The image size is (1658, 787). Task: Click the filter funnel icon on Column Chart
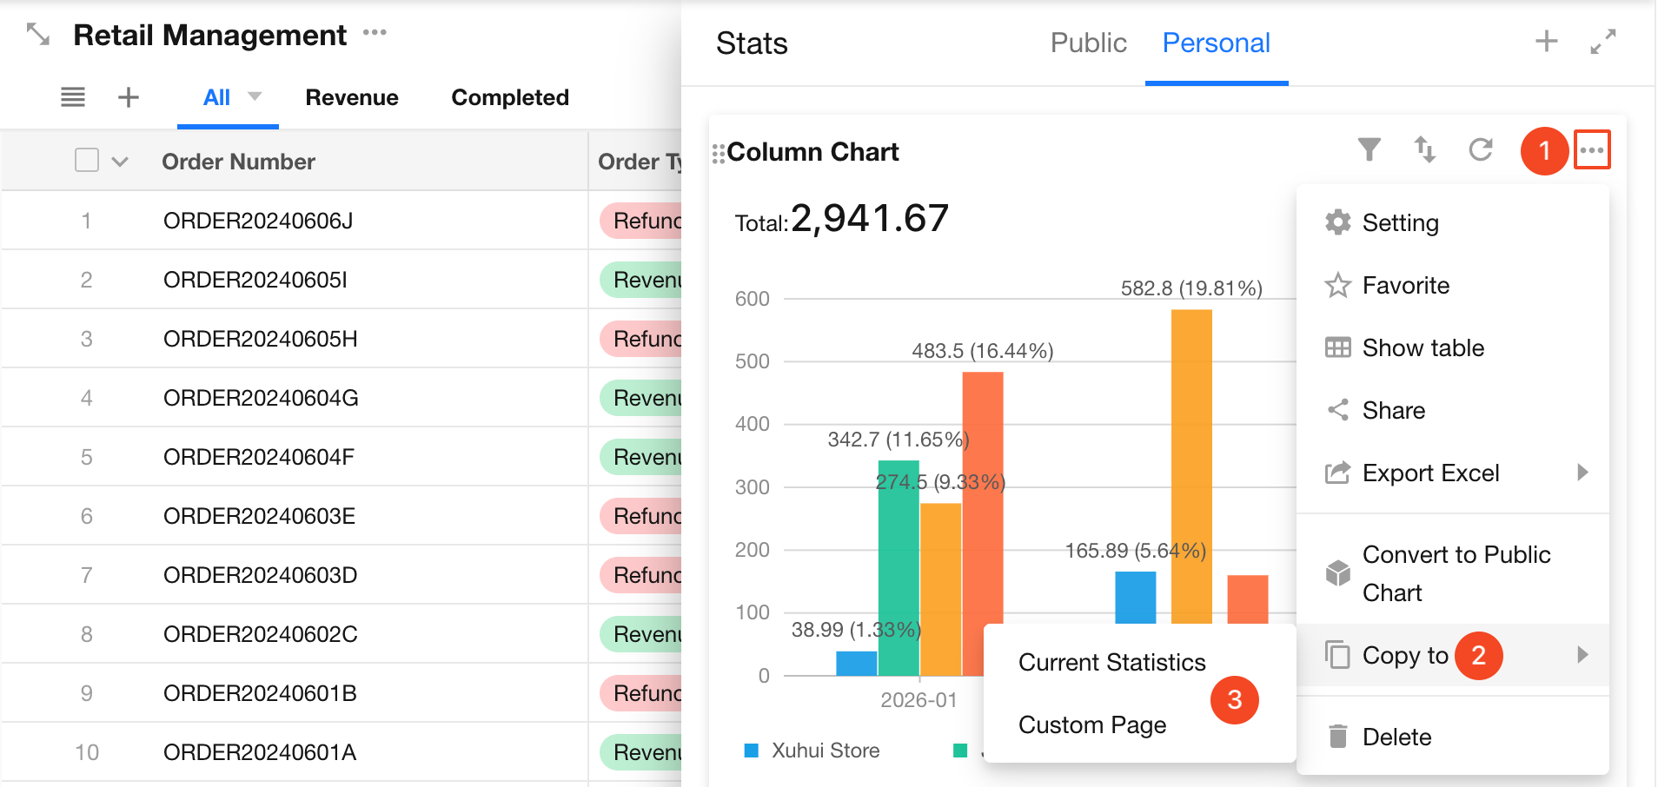(x=1369, y=150)
